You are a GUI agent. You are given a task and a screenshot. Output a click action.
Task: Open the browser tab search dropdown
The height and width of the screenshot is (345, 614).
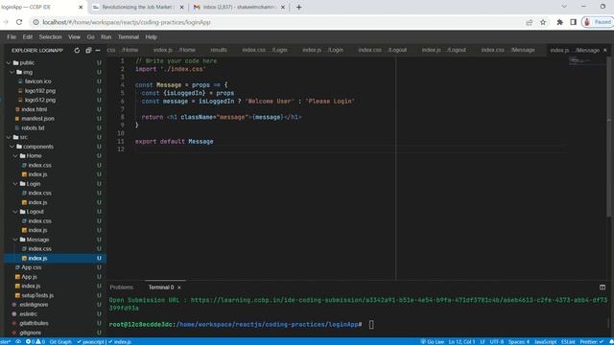point(564,7)
